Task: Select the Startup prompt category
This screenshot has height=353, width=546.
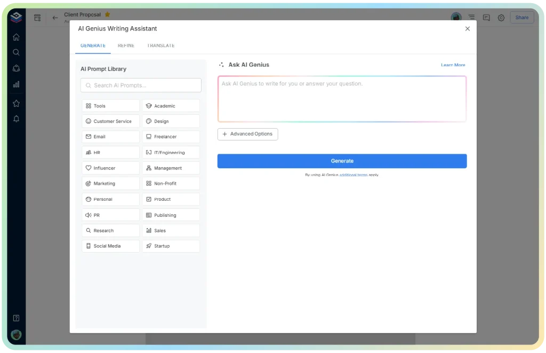Action: click(171, 246)
